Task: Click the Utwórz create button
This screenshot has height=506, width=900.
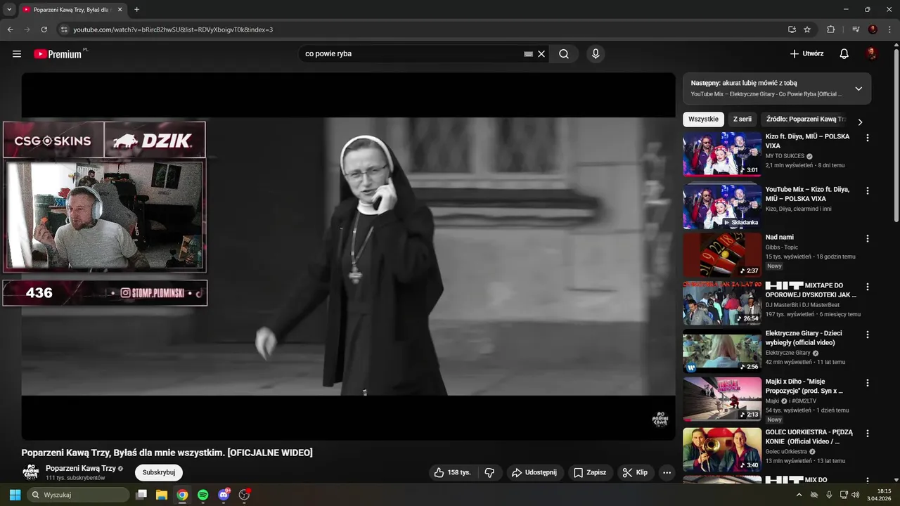Action: point(806,54)
